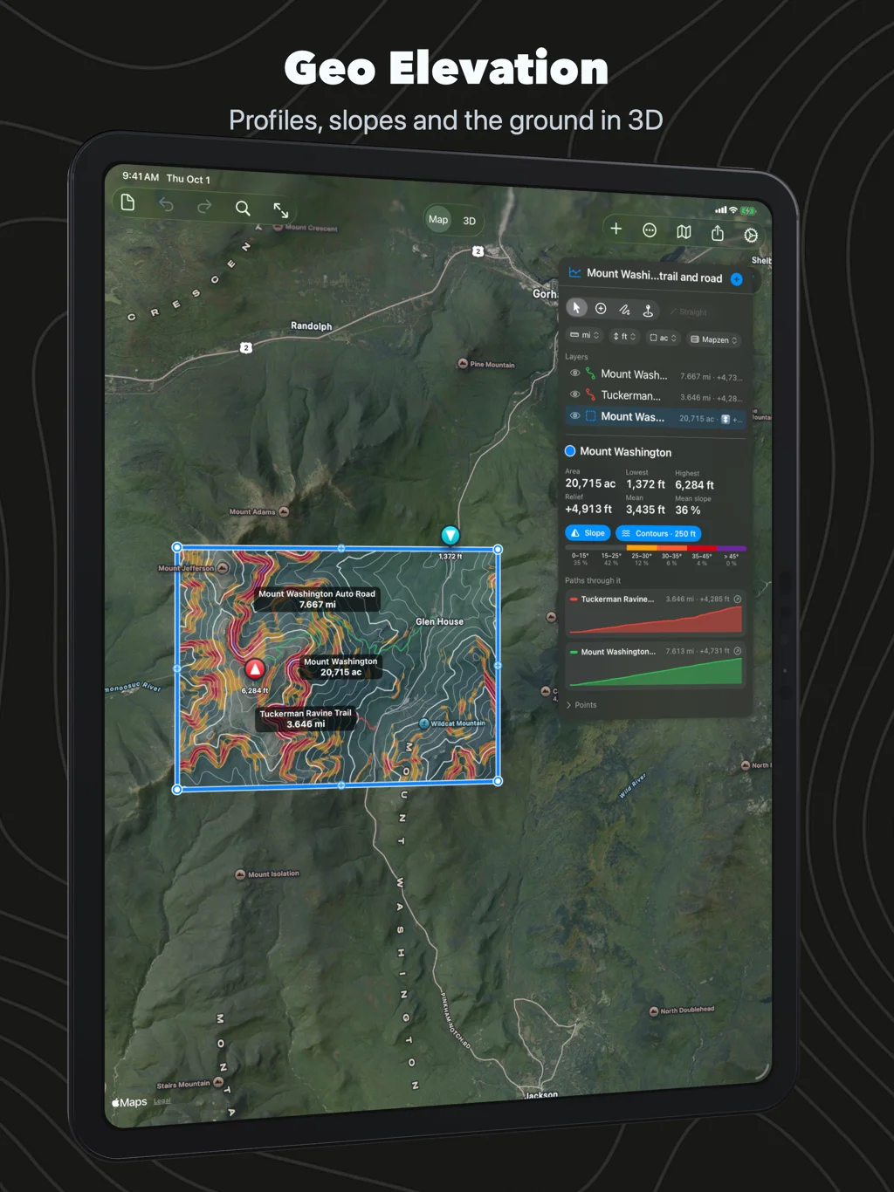Toggle the Straight line option
Screen dimensions: 894x1192
click(x=689, y=312)
